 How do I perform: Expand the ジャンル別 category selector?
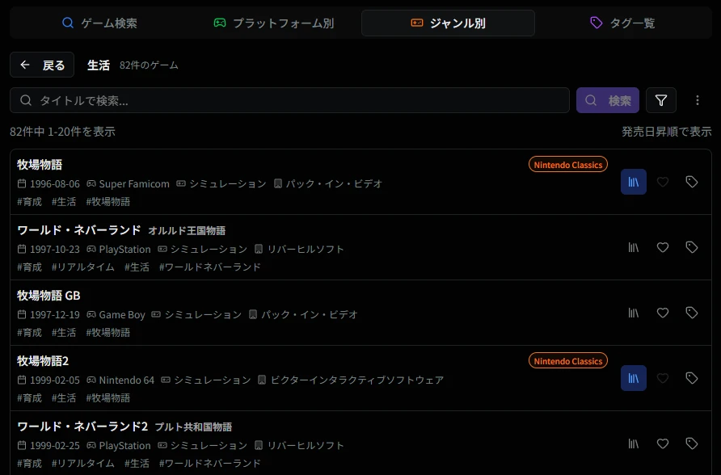click(448, 23)
